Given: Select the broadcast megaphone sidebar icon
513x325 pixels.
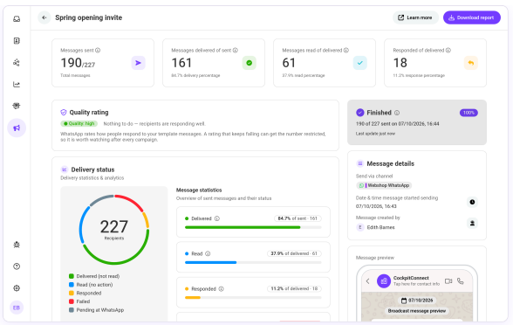Looking at the screenshot, I should (x=17, y=128).
